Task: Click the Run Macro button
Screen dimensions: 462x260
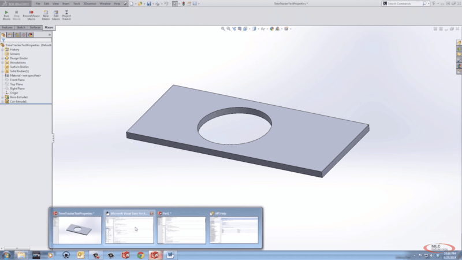Action: 6,15
